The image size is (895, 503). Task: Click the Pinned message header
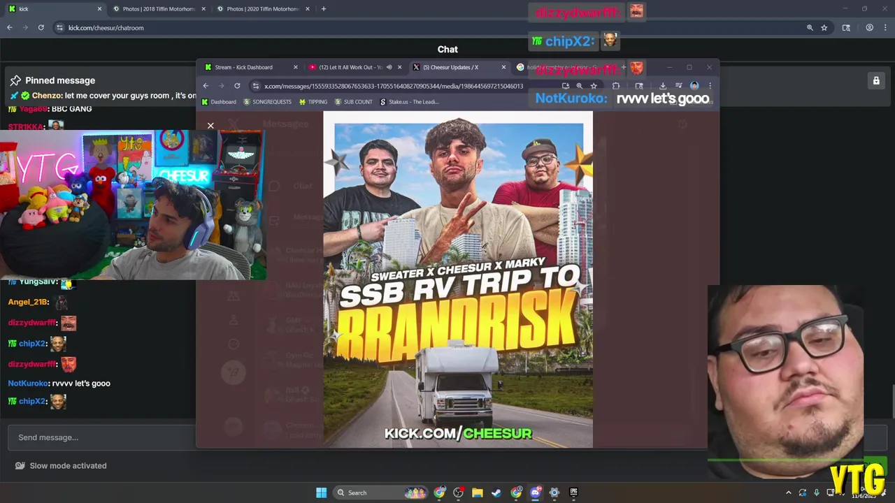[x=52, y=80]
